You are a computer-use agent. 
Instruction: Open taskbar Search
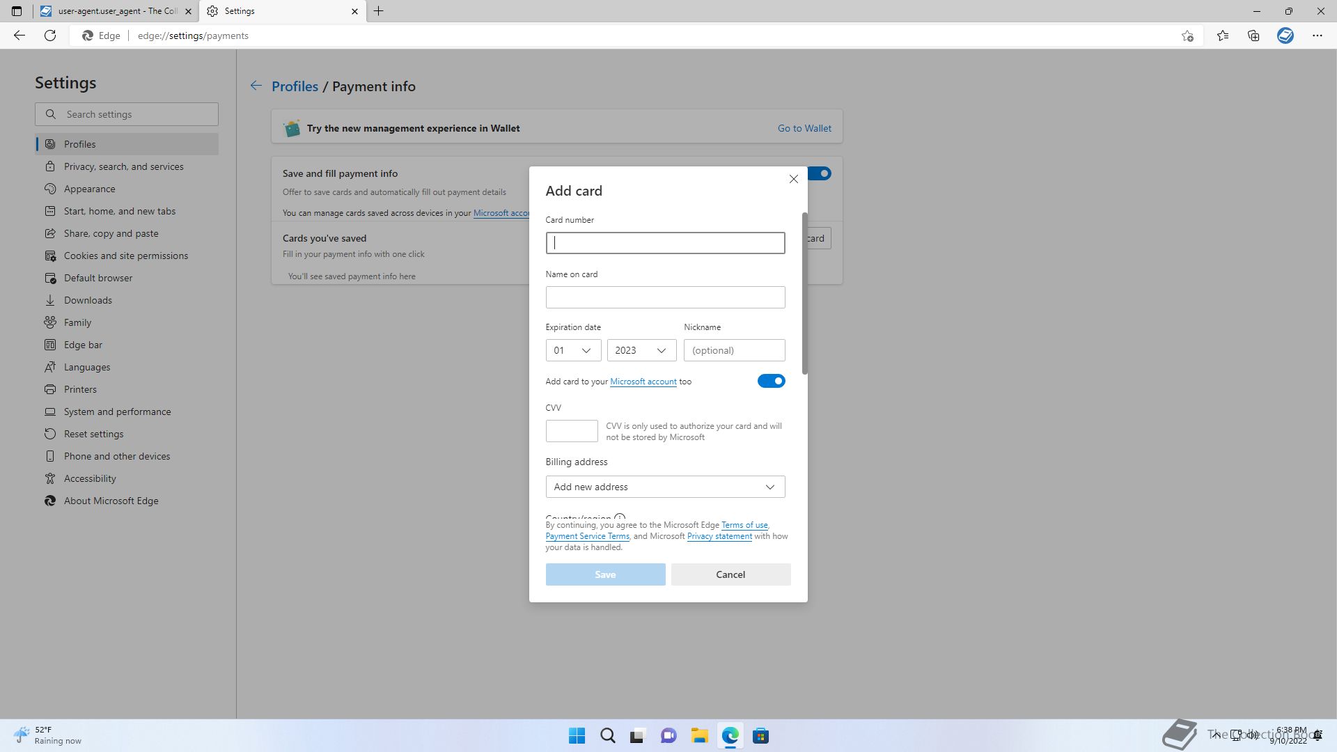(607, 736)
